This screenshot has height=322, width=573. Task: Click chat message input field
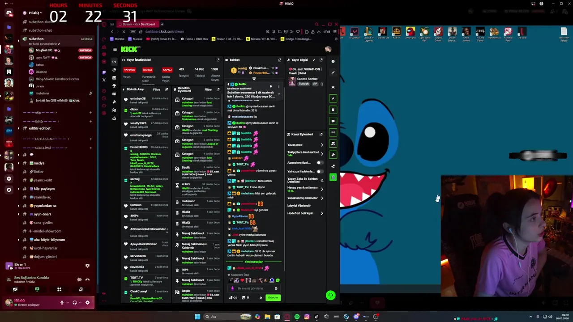pyautogui.click(x=254, y=288)
